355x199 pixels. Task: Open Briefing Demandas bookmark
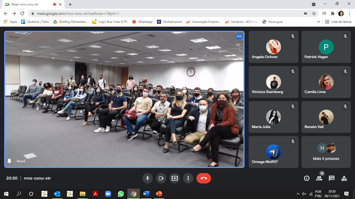point(71,22)
